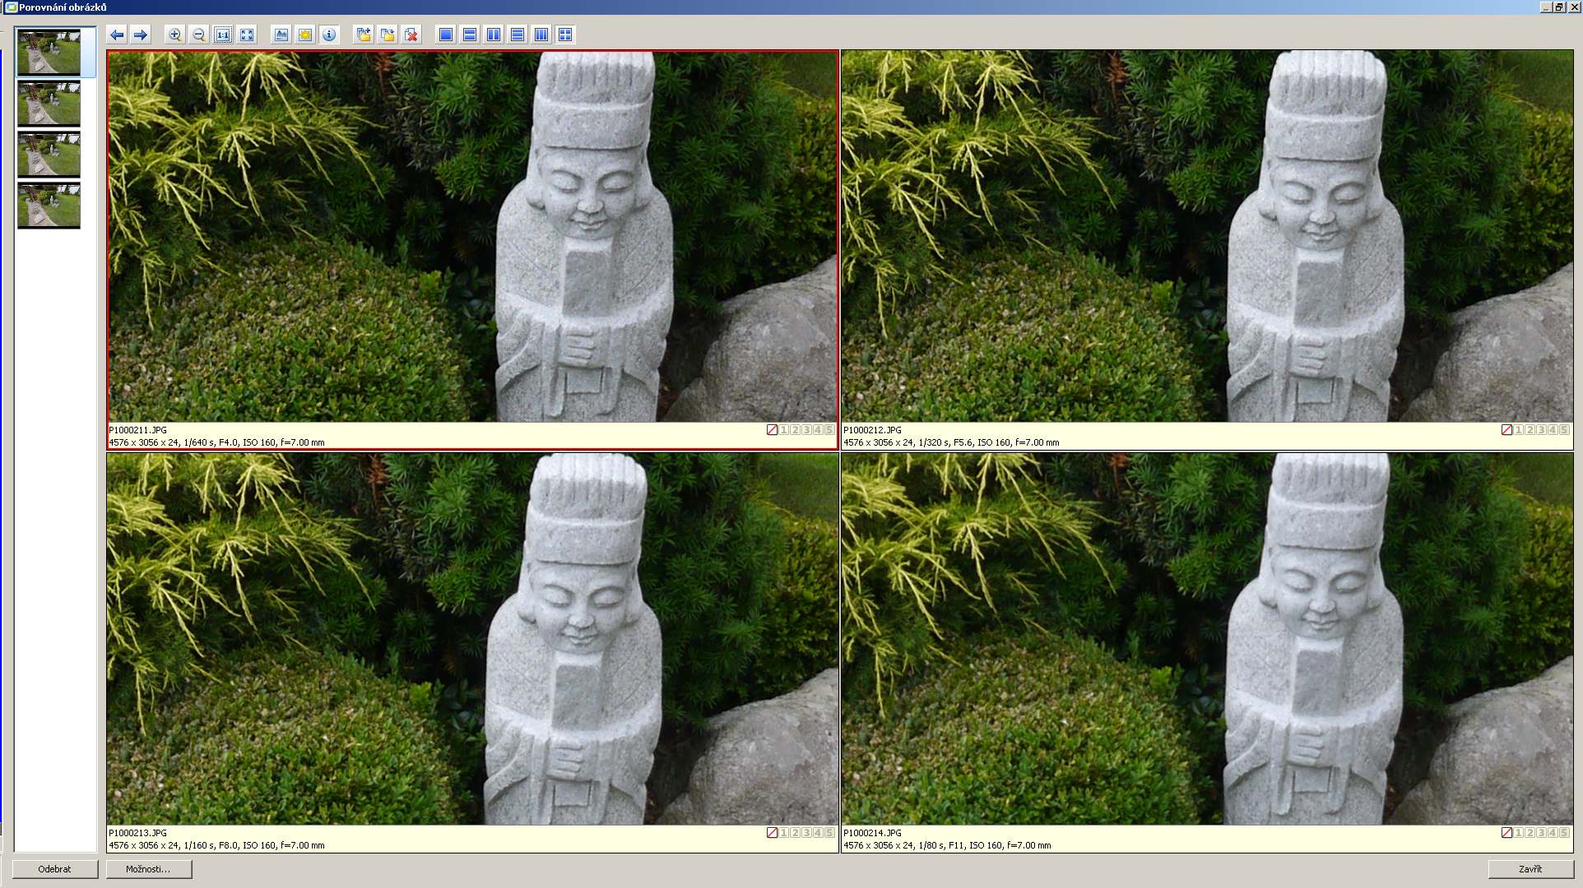Toggle the overexposure highlight icon

pos(305,35)
